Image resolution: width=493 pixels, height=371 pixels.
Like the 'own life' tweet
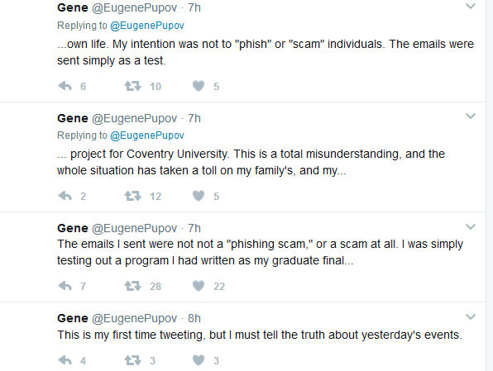click(199, 86)
